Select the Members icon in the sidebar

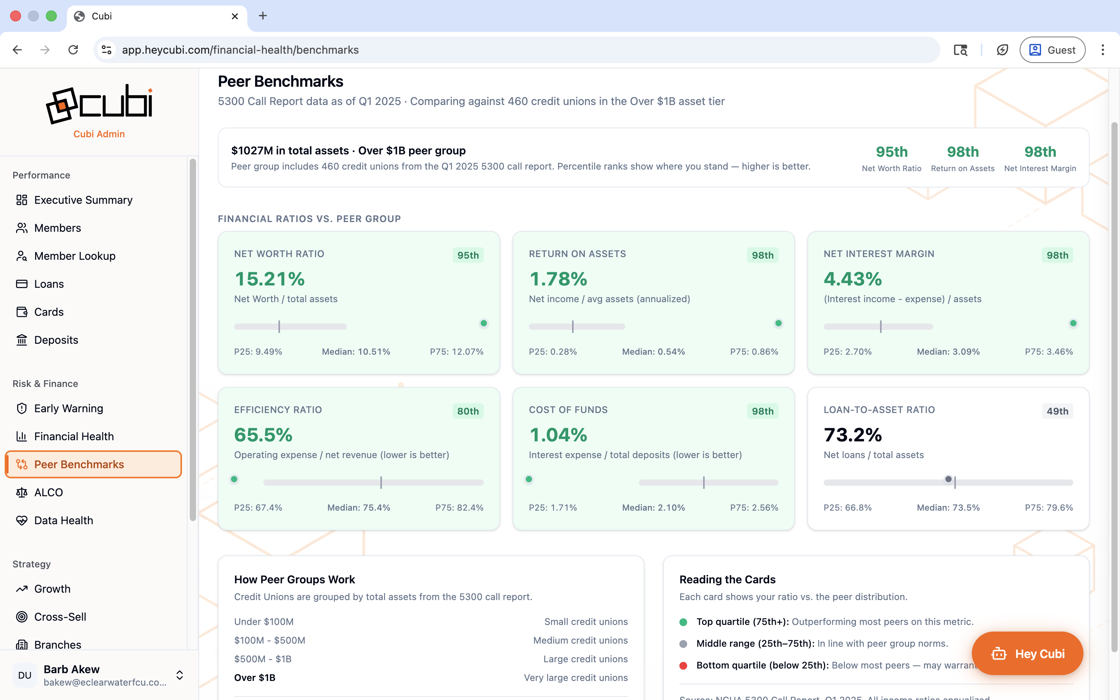coord(22,228)
